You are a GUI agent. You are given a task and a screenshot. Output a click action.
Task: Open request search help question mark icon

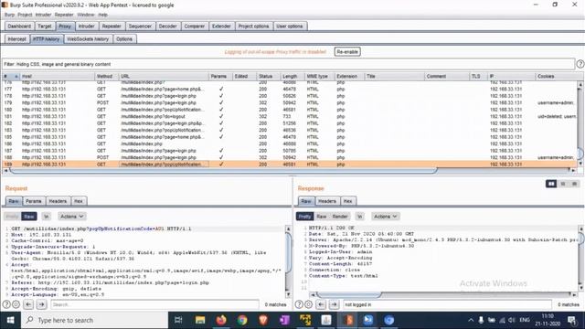tap(6, 304)
